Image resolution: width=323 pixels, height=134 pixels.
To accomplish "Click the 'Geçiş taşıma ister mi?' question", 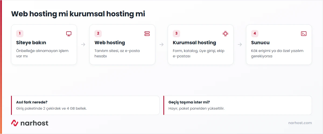I will pos(189,102).
